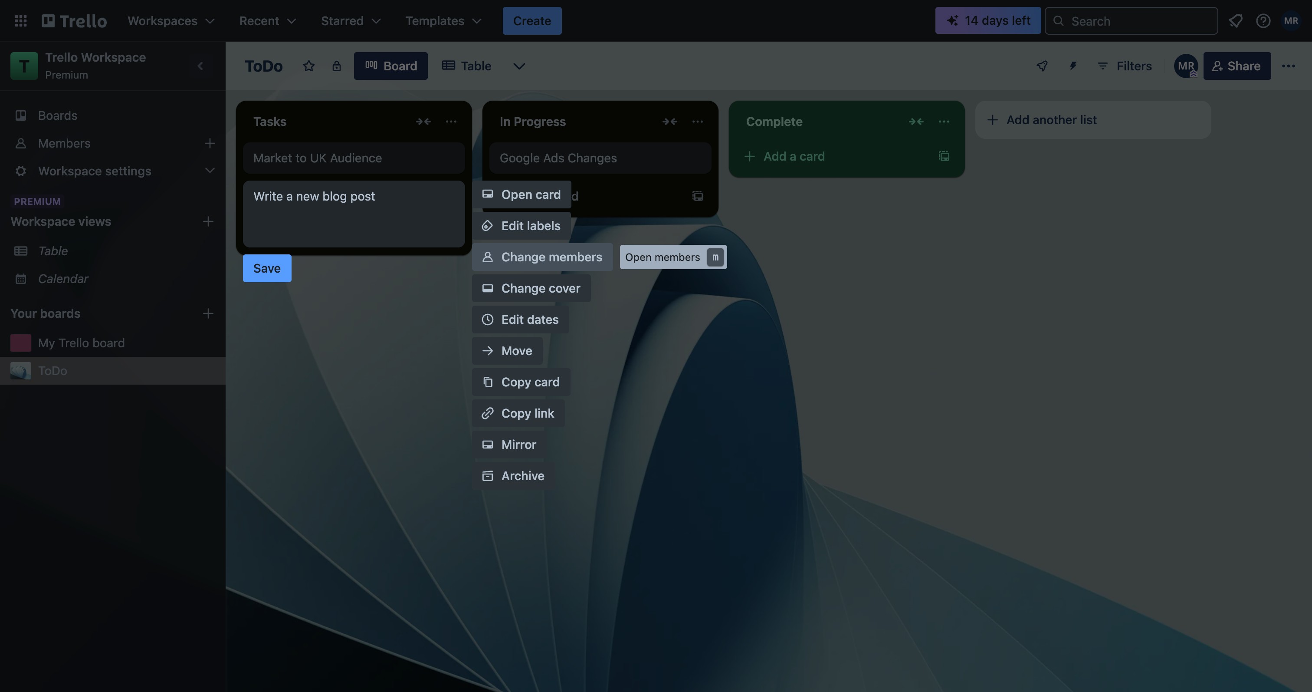Collapse the Complete list
Image resolution: width=1312 pixels, height=692 pixels.
coord(916,121)
